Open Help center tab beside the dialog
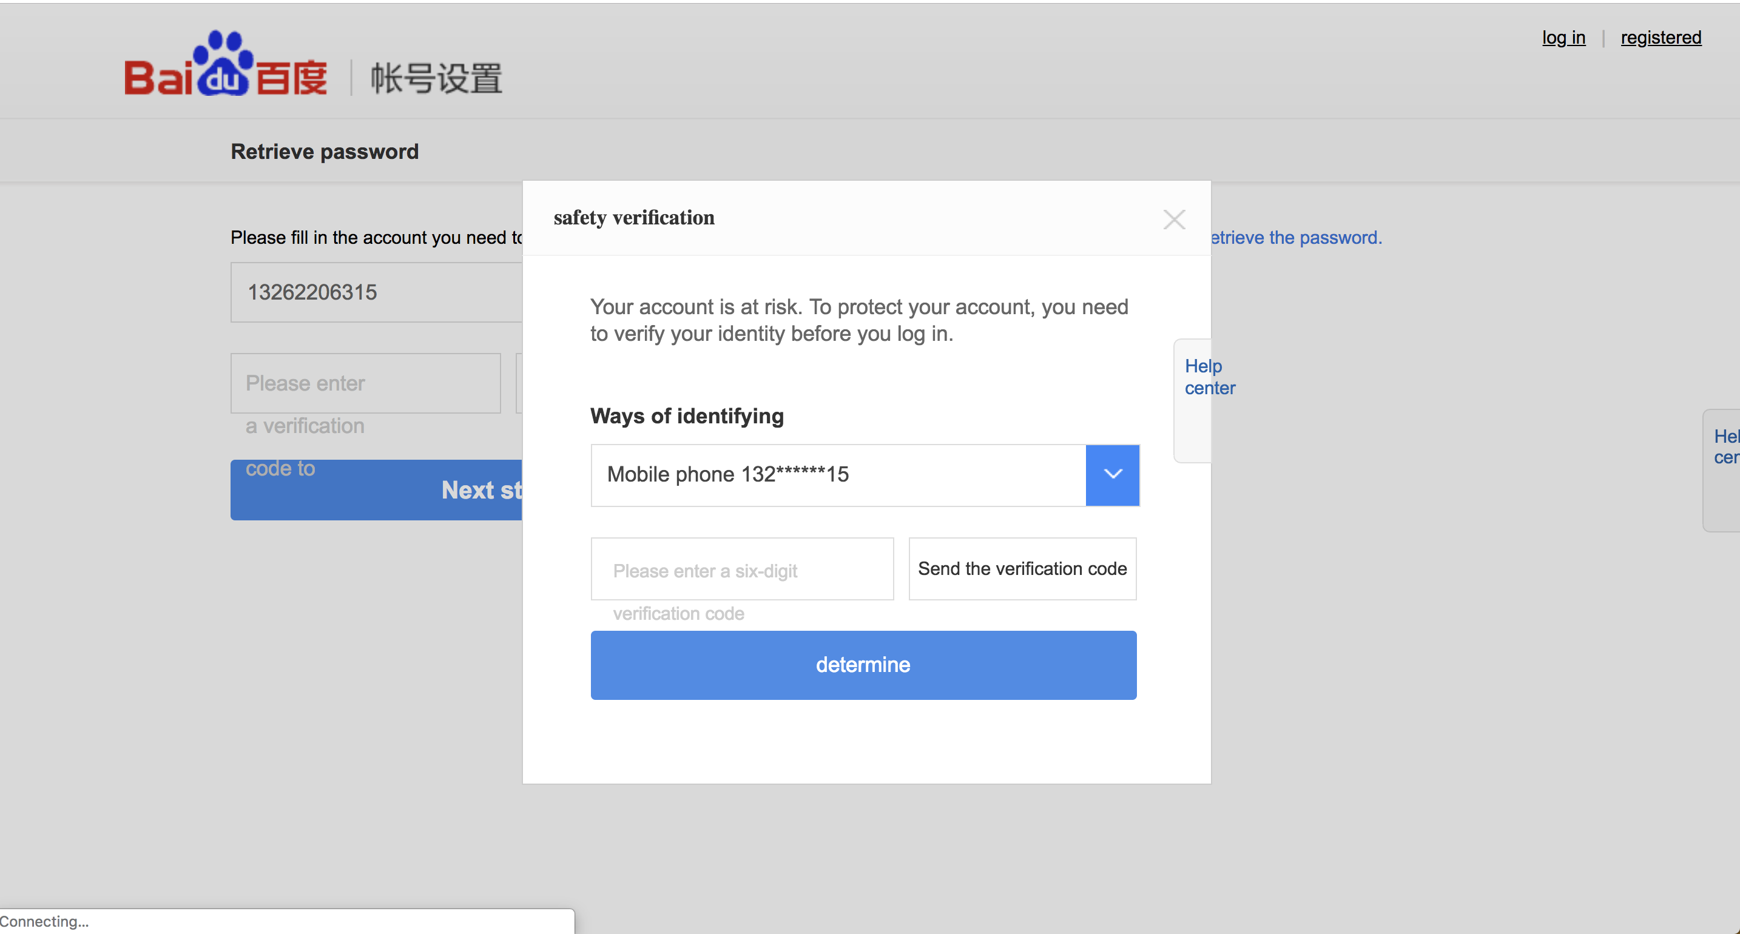The width and height of the screenshot is (1740, 934). (1201, 377)
